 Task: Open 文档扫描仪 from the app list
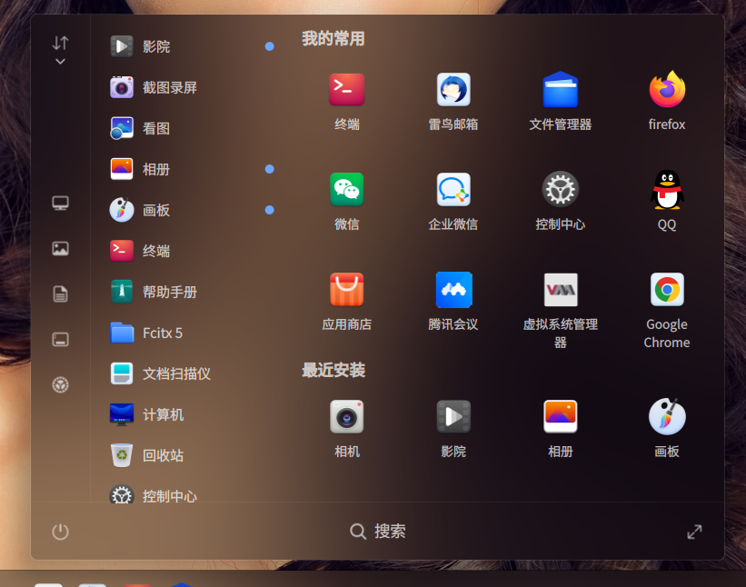tap(192, 373)
